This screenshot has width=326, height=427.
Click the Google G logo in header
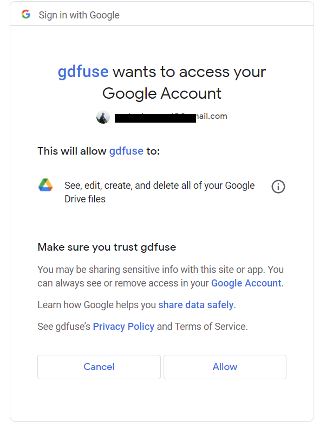coord(26,14)
